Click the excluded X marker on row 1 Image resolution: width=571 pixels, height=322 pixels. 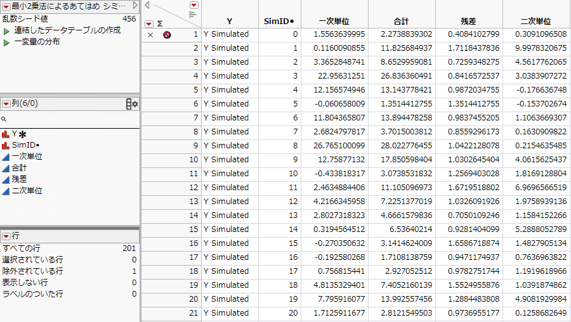click(150, 35)
